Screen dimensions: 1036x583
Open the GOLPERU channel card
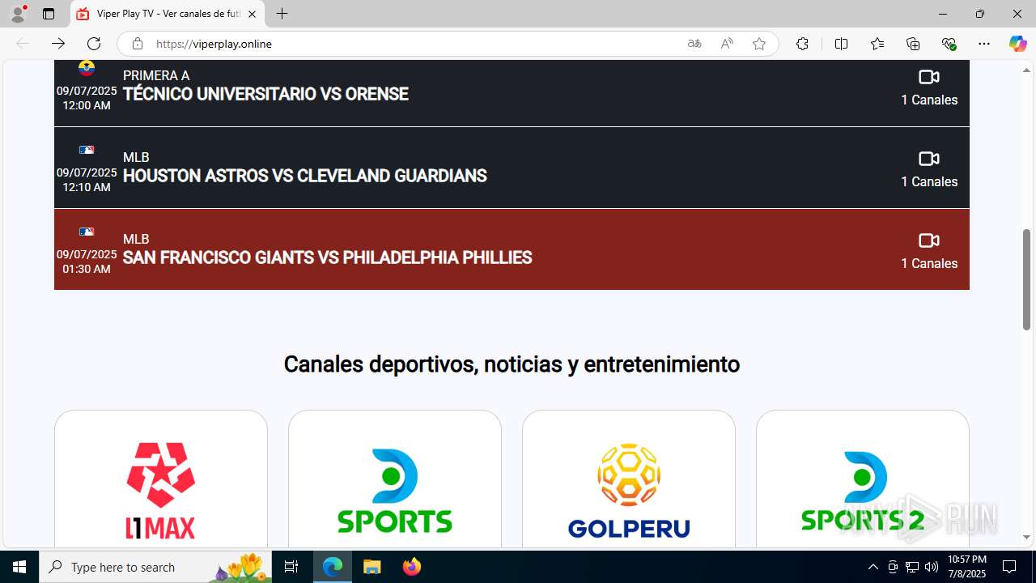(629, 479)
